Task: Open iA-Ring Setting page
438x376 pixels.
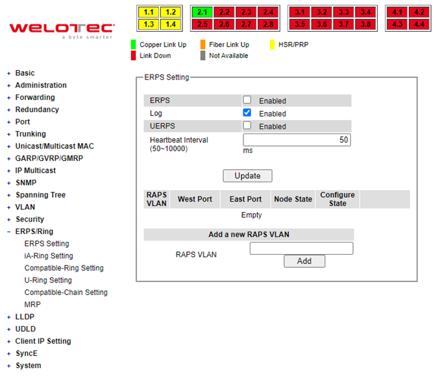Action: pyautogui.click(x=49, y=256)
